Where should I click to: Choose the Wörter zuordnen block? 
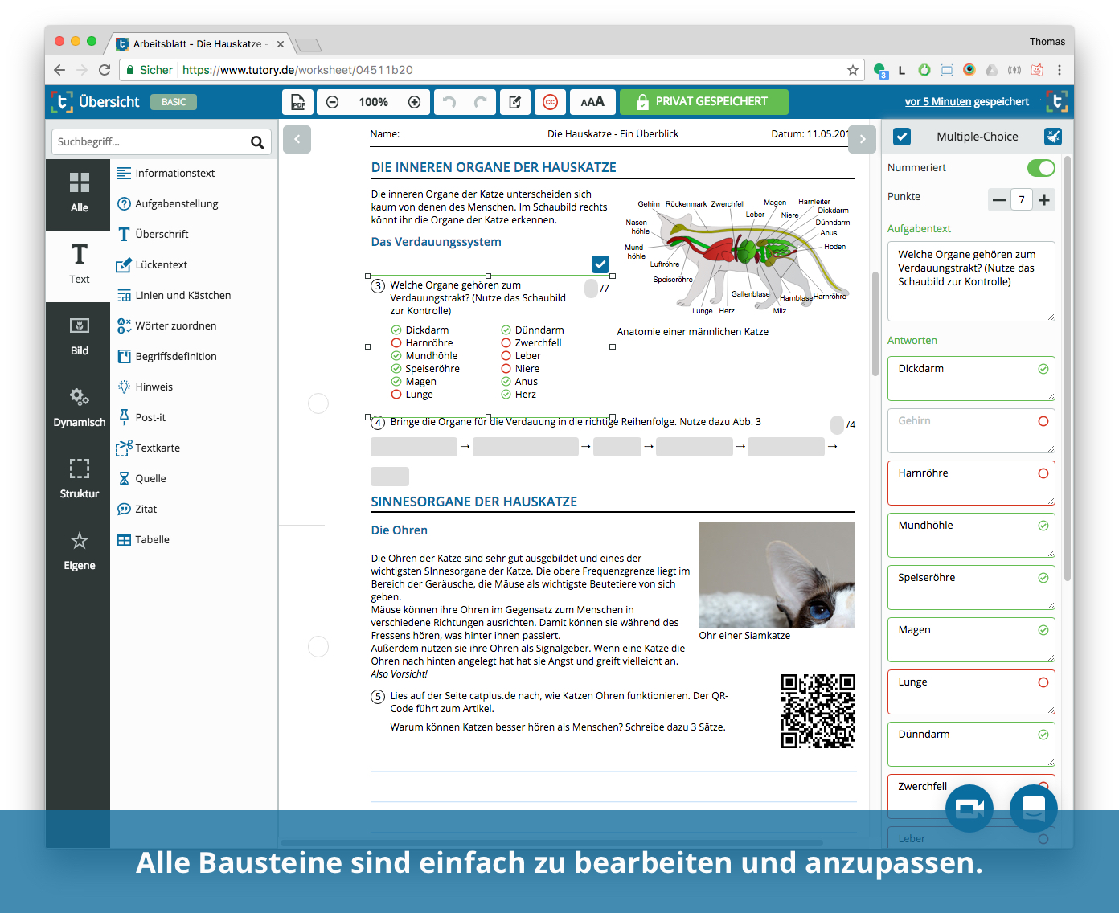point(166,325)
